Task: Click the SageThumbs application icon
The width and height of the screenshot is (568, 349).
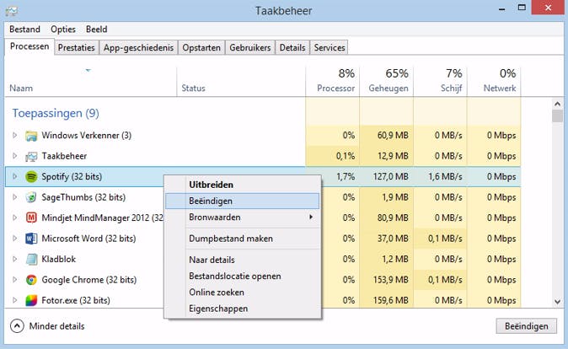Action: click(x=31, y=197)
